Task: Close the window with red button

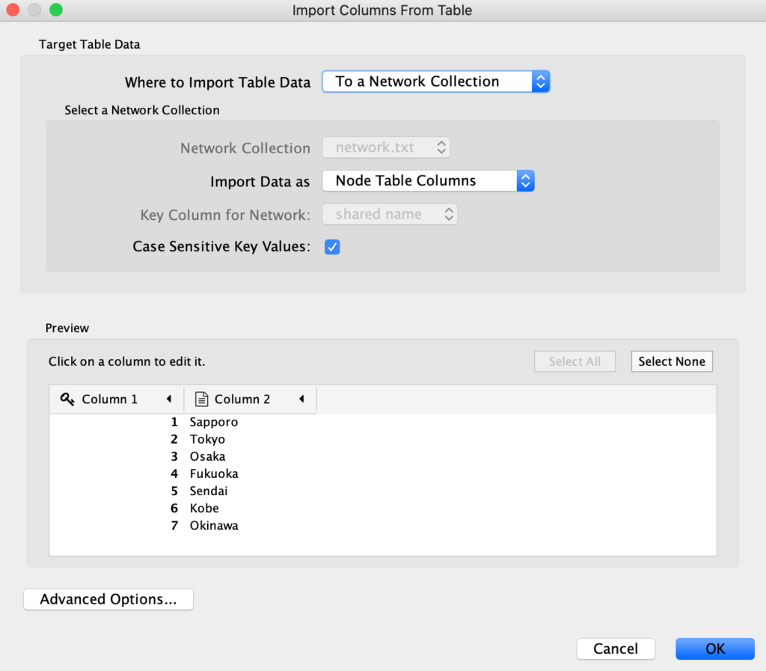Action: 13,10
